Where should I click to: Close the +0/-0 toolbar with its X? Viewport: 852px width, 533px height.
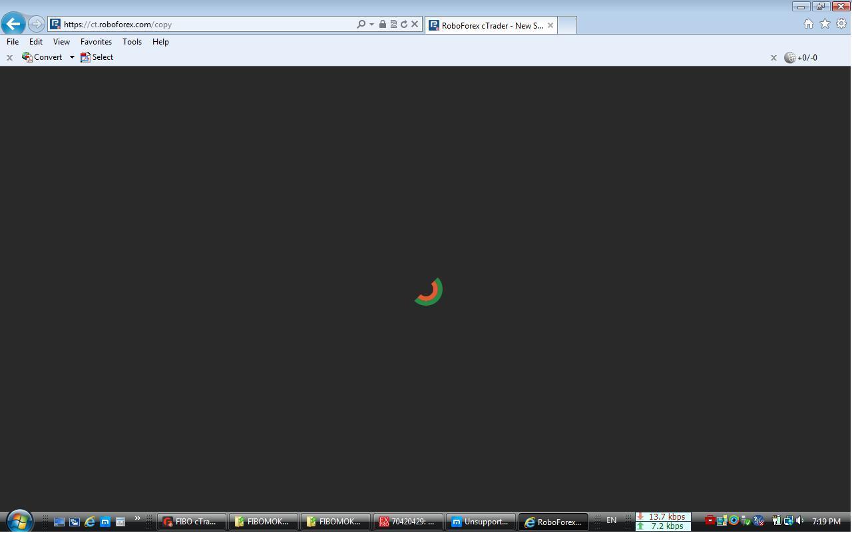(x=773, y=58)
